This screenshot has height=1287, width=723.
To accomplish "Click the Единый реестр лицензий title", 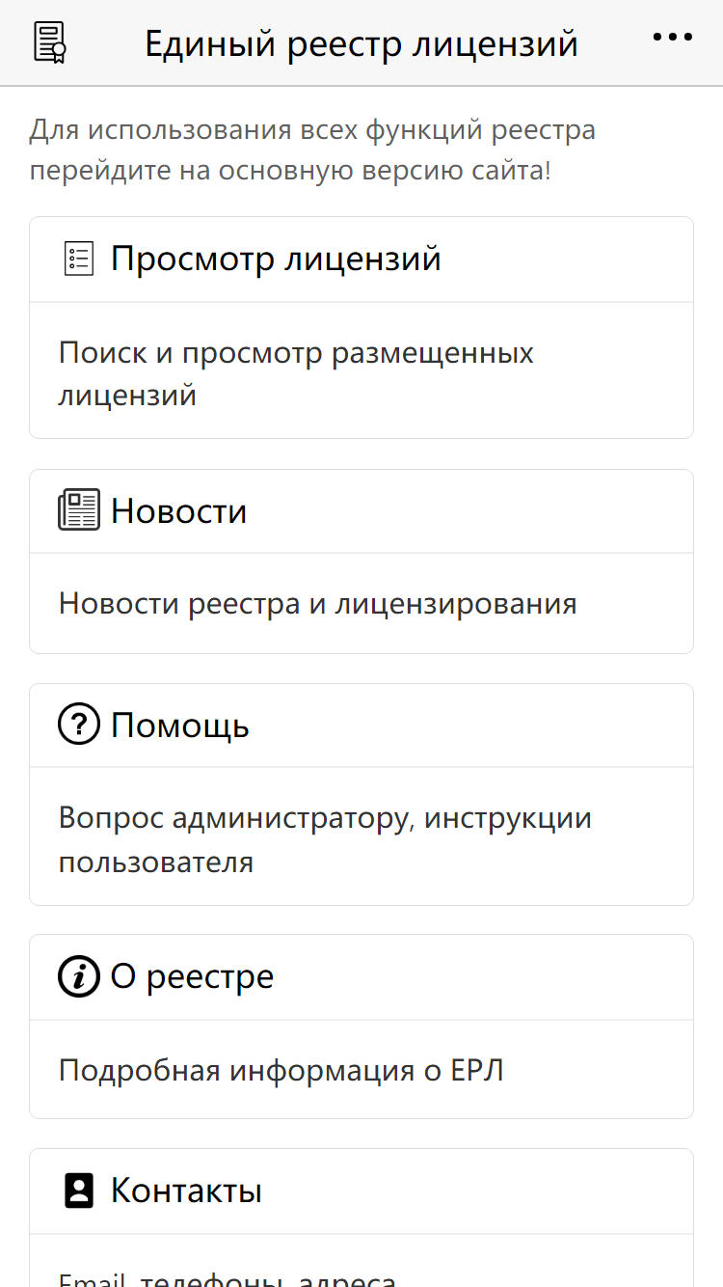I will point(361,43).
